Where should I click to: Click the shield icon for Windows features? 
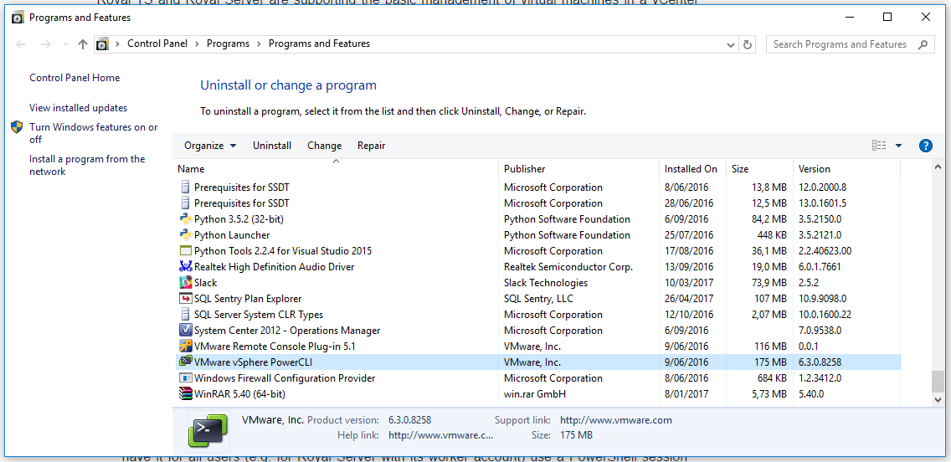coord(17,127)
